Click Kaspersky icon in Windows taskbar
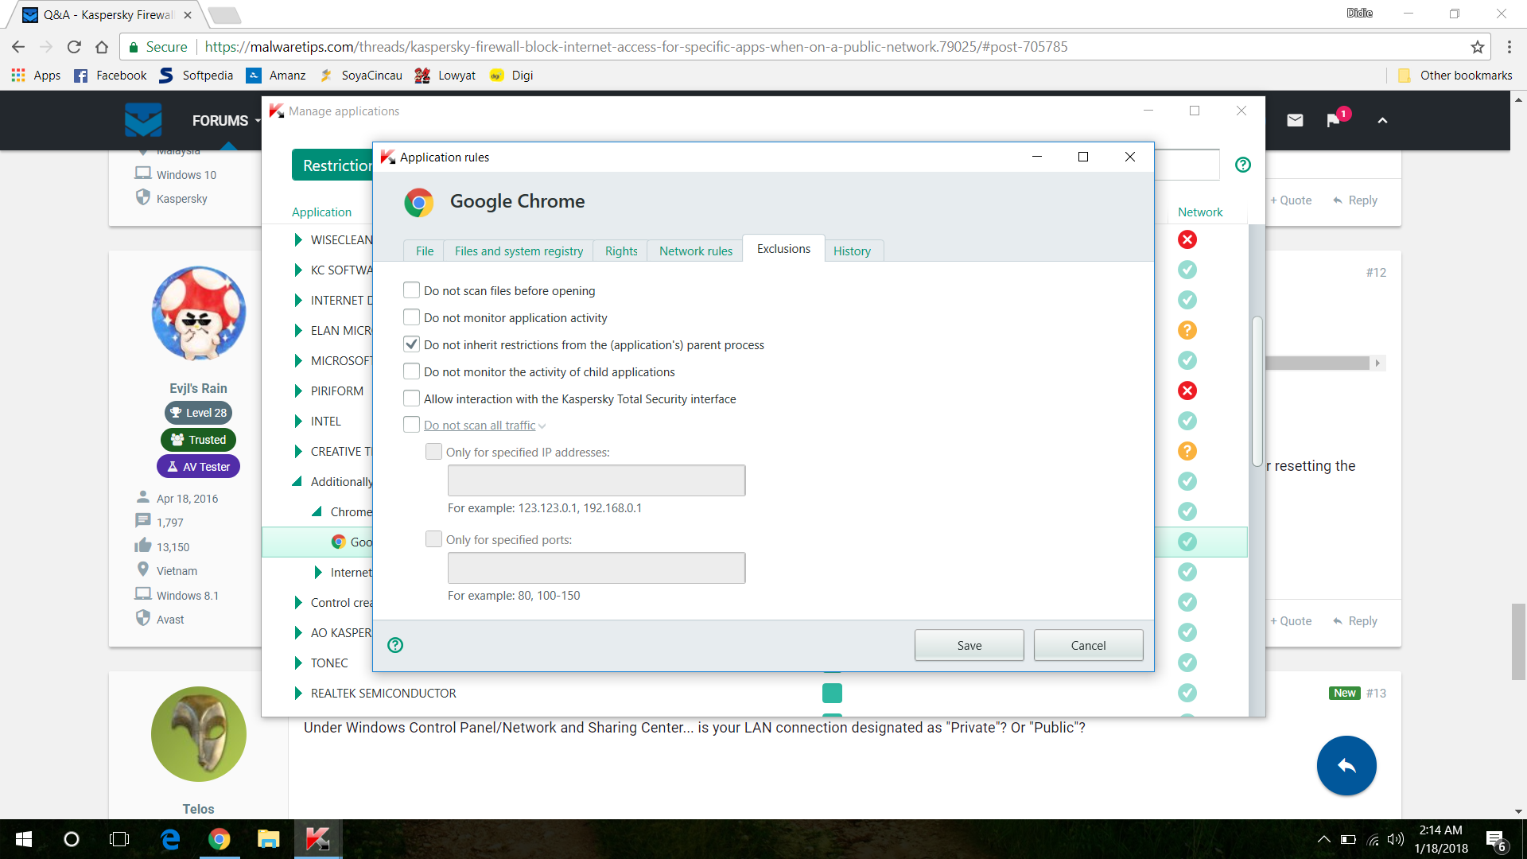The height and width of the screenshot is (859, 1527). [317, 839]
